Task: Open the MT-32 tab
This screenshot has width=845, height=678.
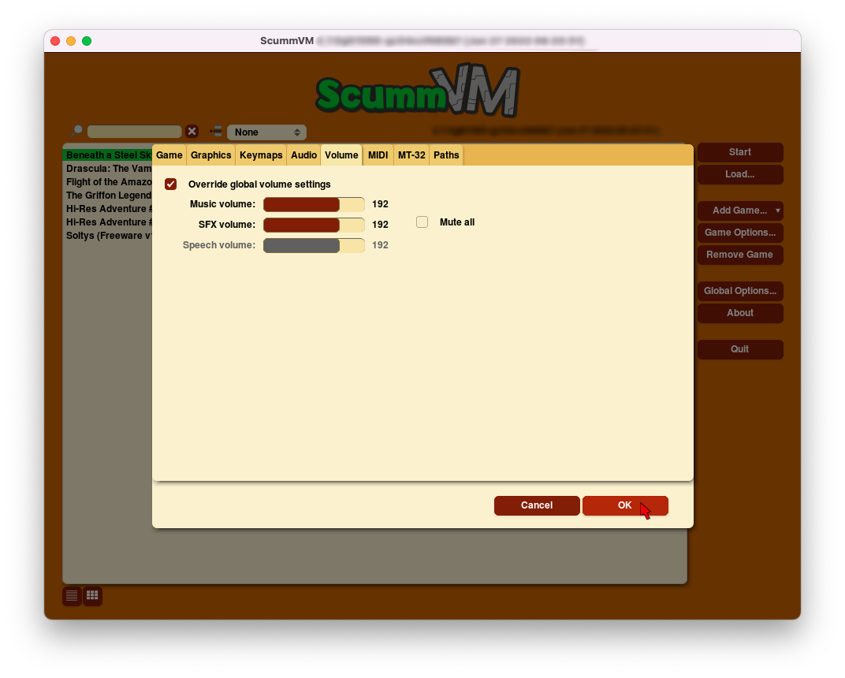Action: 411,155
